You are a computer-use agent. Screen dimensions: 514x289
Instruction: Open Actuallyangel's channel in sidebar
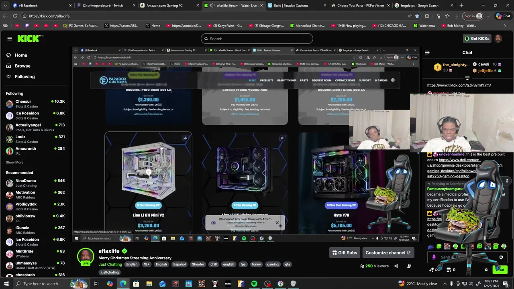tap(35, 127)
